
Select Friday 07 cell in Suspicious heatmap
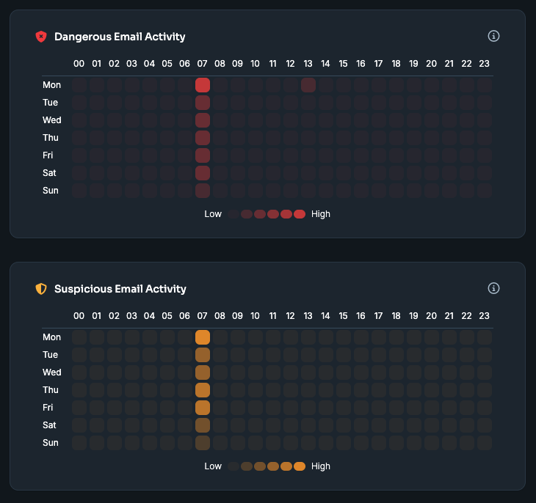(x=203, y=408)
